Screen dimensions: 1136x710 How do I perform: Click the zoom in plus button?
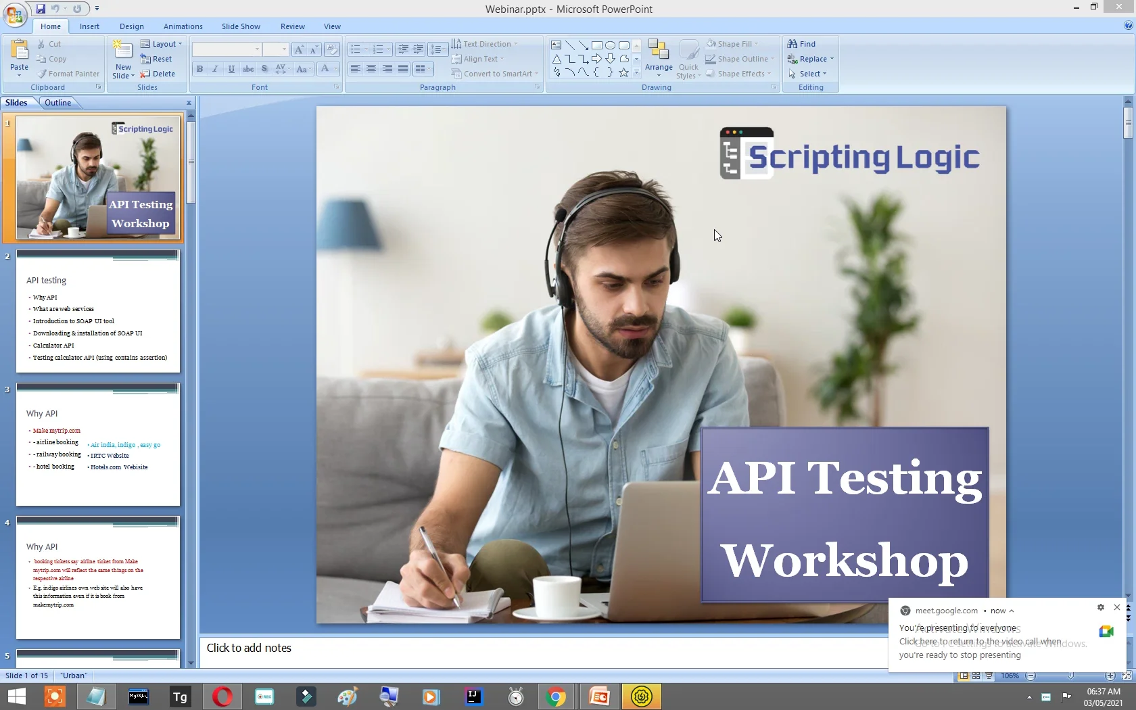1110,676
